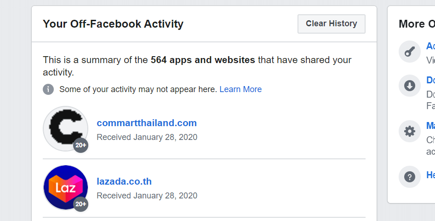The image size is (435, 221).
Task: Open the Learn More link
Action: coord(240,89)
